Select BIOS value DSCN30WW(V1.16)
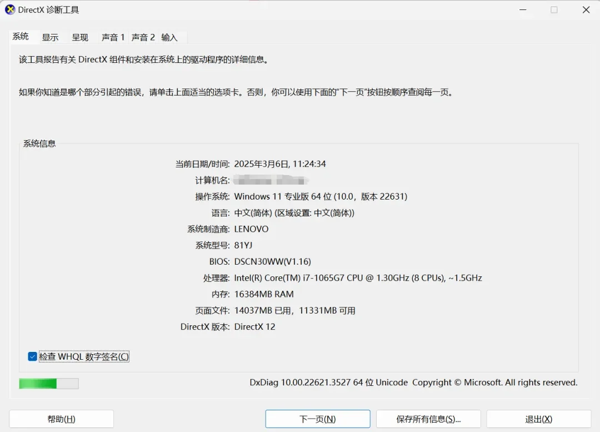Image resolution: width=600 pixels, height=432 pixels. pos(272,261)
